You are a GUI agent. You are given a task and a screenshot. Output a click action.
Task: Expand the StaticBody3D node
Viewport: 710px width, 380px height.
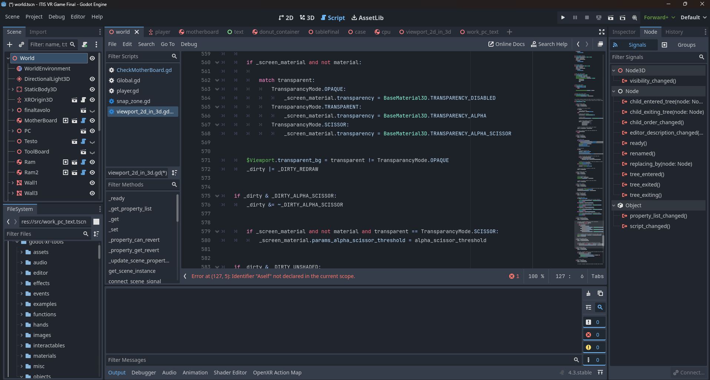(13, 89)
